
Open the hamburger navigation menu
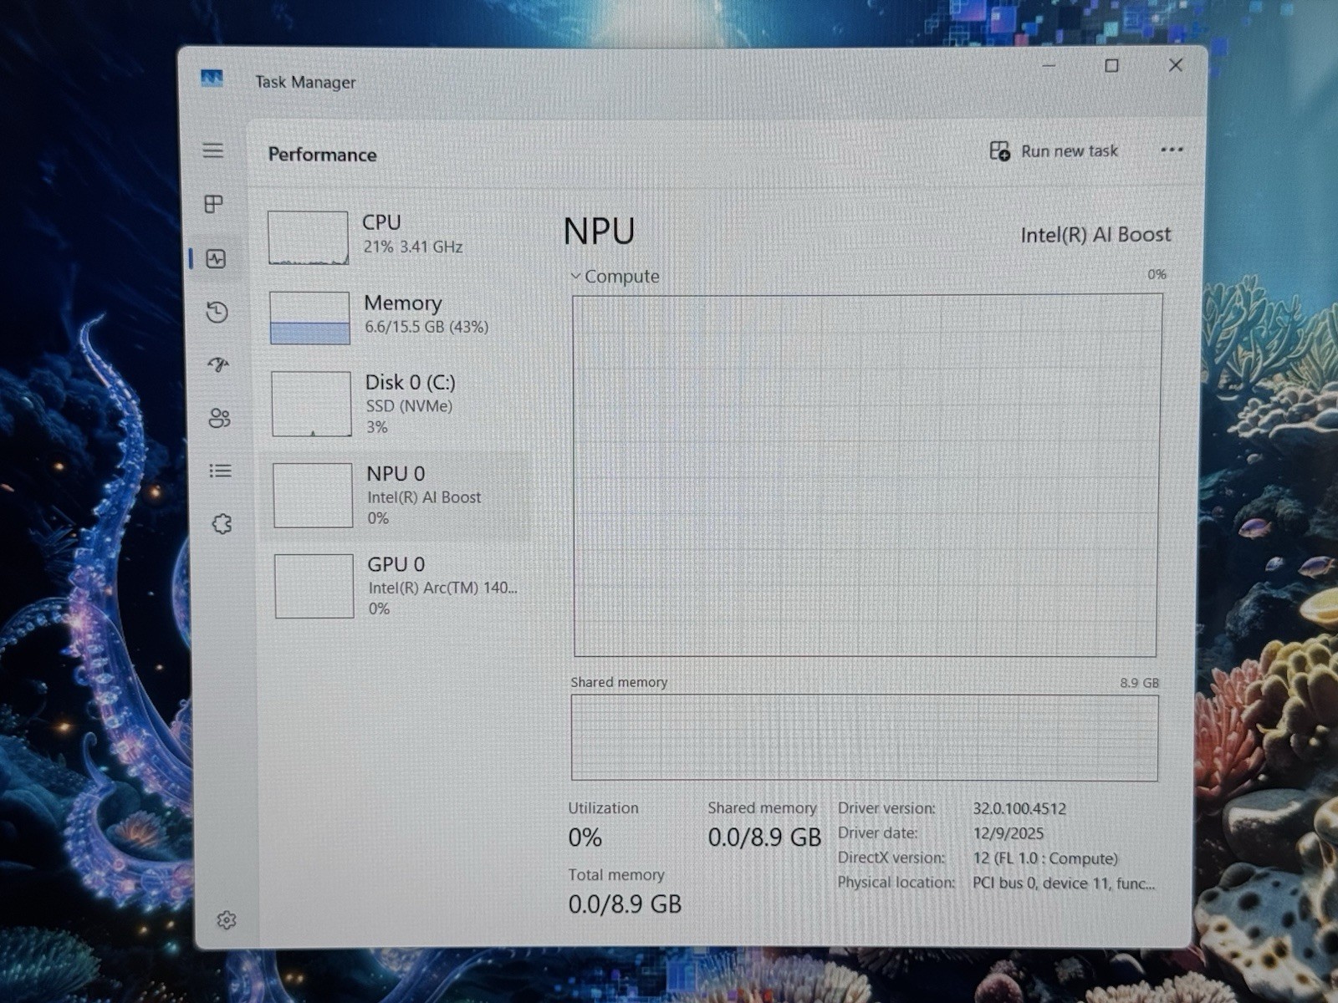click(212, 150)
